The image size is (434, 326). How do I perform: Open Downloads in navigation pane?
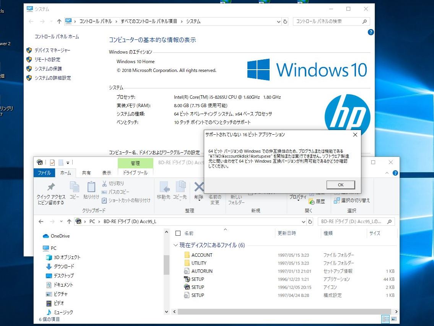[x=60, y=266]
